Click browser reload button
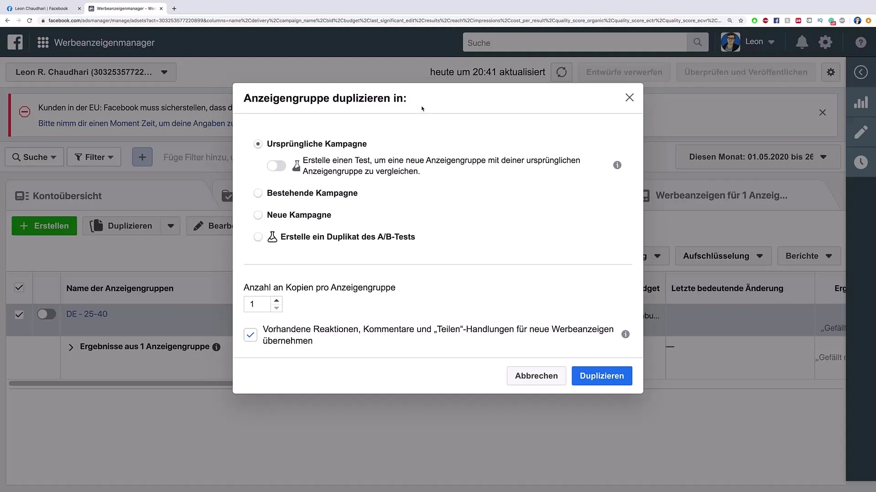876x492 pixels. pyautogui.click(x=30, y=20)
